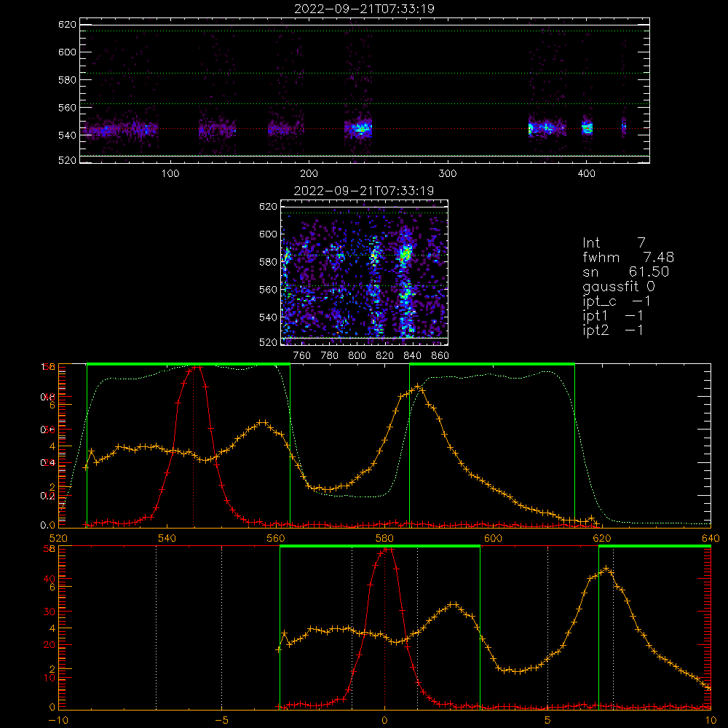This screenshot has width=728, height=728.
Task: Click red y-axis label 10 on bottom plot
Action: (50, 678)
